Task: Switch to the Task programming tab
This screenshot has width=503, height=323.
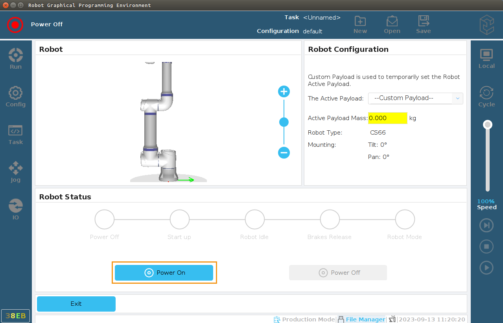Action: 16,134
